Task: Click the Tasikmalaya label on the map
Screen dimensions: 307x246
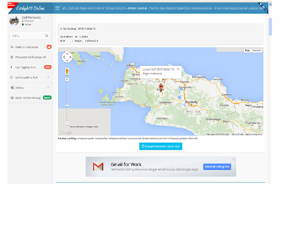Action: (213, 119)
